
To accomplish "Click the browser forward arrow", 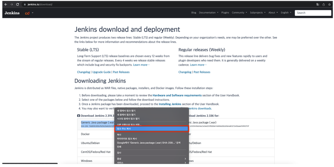I will click(x=12, y=4).
